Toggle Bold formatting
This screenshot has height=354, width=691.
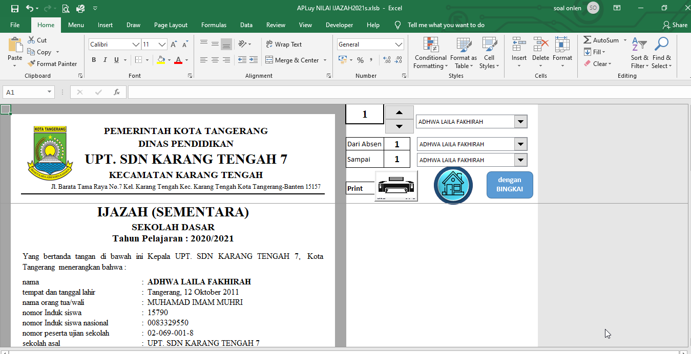94,60
